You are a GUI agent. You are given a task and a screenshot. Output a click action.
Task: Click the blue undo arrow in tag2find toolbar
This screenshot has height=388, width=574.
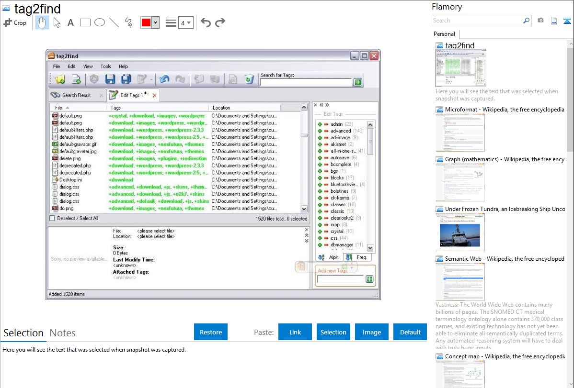pos(164,79)
